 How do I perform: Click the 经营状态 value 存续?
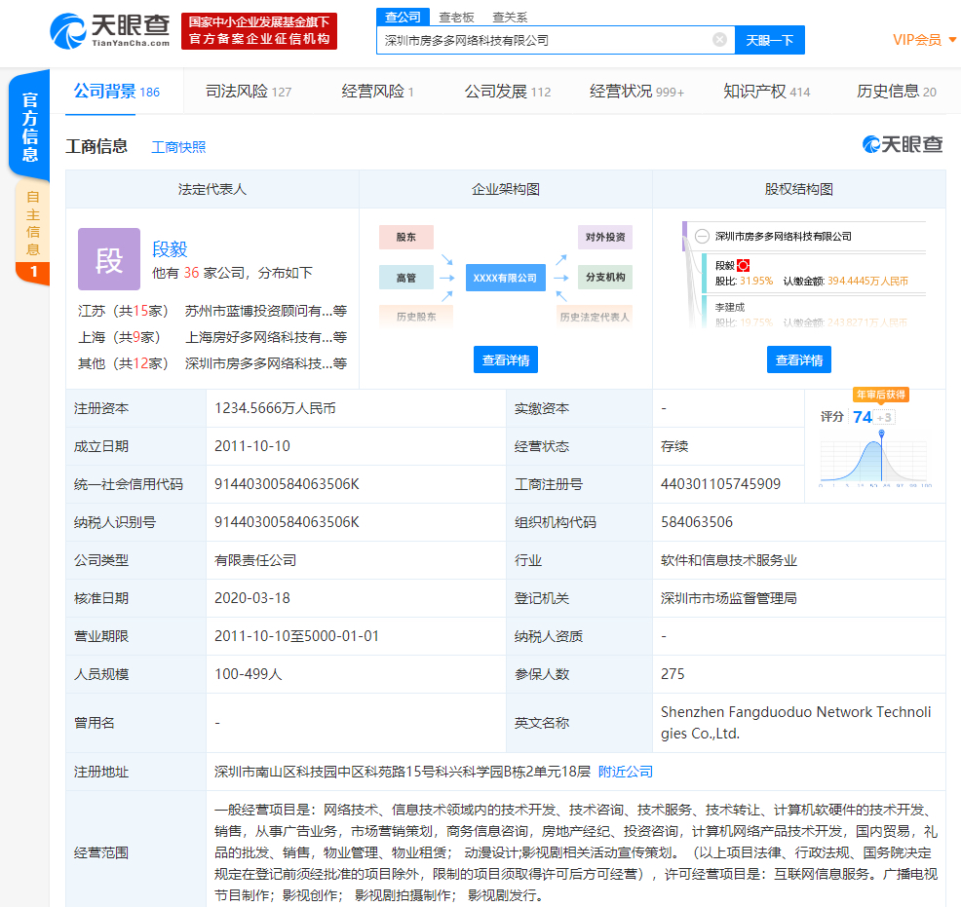click(x=674, y=446)
